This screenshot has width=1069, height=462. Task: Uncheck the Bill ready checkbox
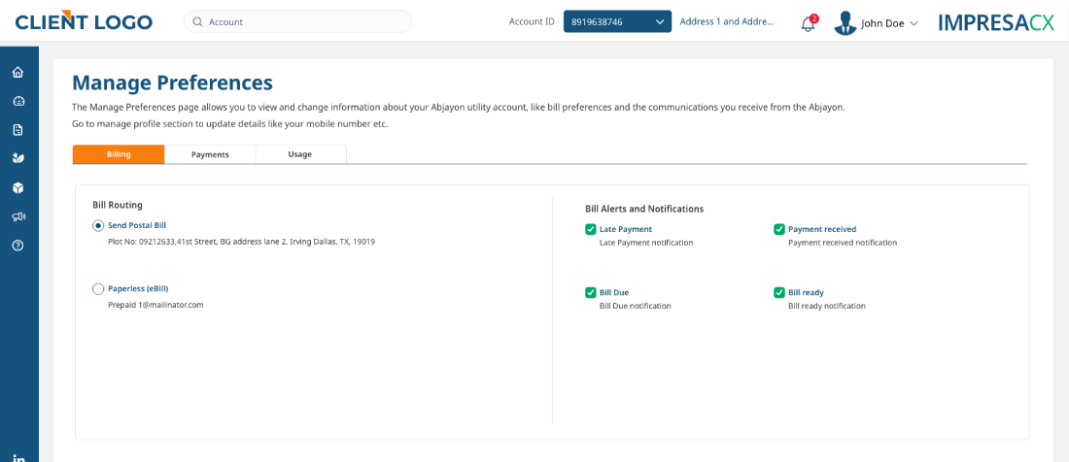[779, 292]
